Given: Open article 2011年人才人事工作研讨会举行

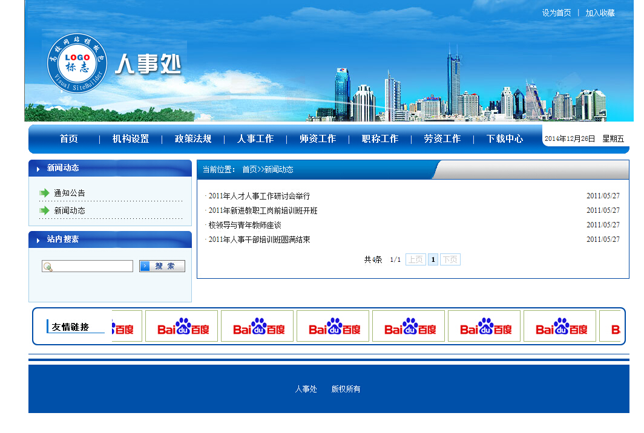Looking at the screenshot, I should 259,196.
